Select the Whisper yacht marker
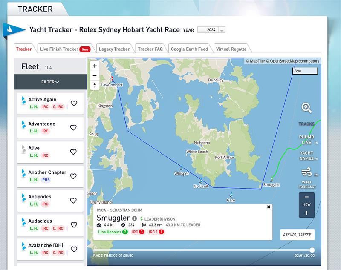The height and width of the screenshot is (270, 341). click(182, 168)
